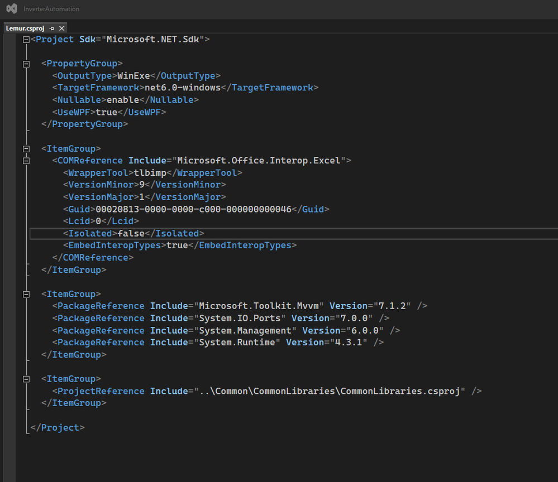The height and width of the screenshot is (482, 558).
Task: Click the System.IO.Ports package name
Action: 240,319
